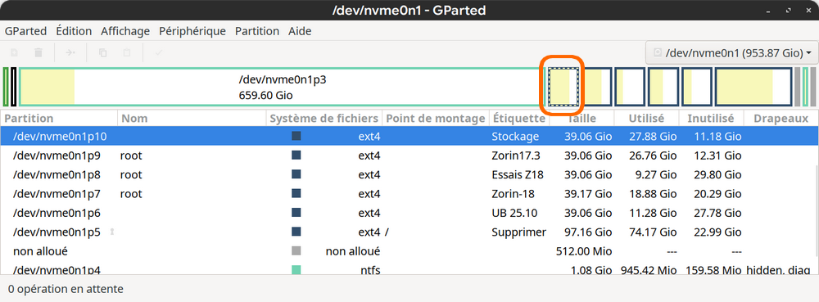Open the /dev/nvme0n1 device dropdown

(731, 52)
